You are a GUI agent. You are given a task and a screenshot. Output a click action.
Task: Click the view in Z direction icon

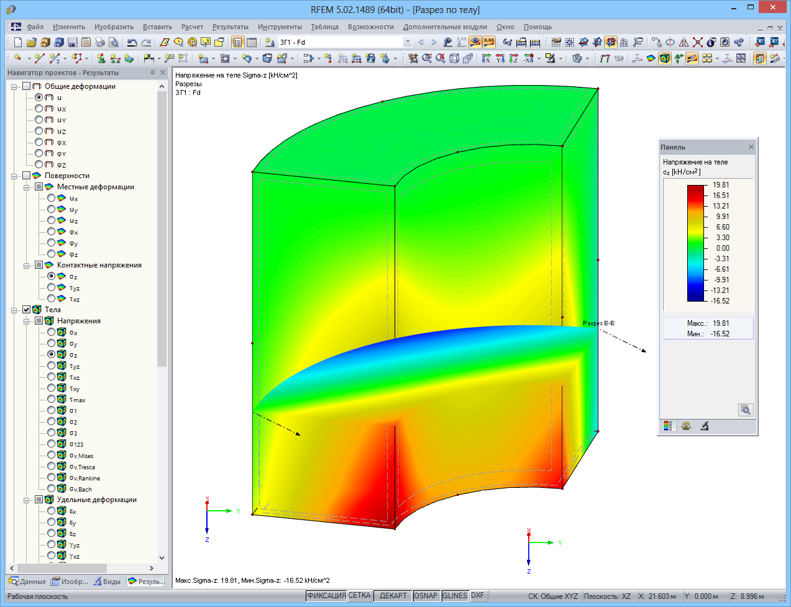513,58
